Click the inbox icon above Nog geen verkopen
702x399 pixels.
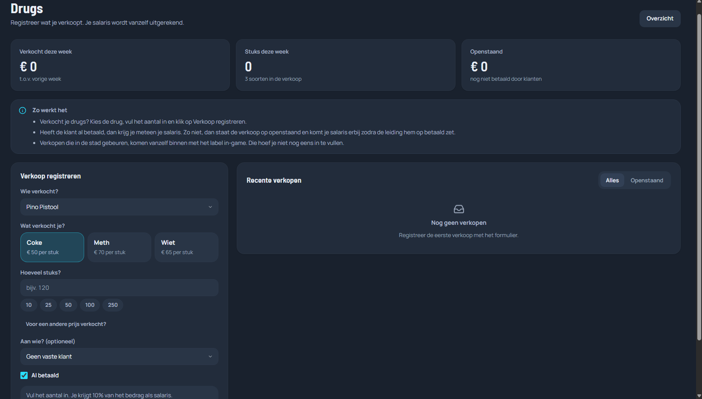click(459, 209)
